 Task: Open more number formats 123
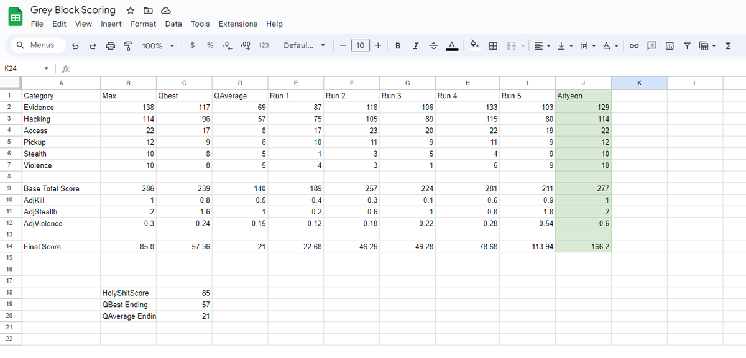[264, 45]
